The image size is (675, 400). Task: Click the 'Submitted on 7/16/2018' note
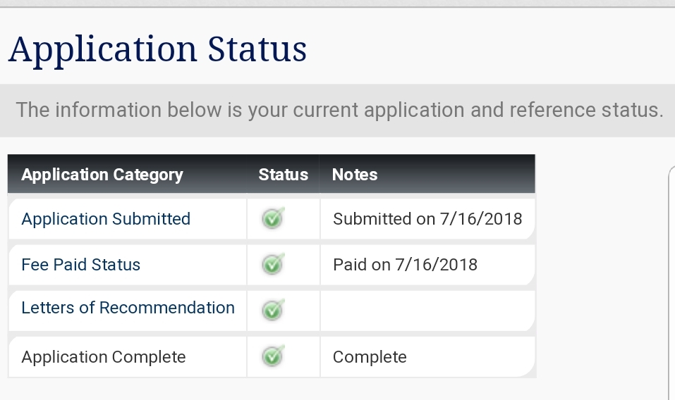pos(427,219)
